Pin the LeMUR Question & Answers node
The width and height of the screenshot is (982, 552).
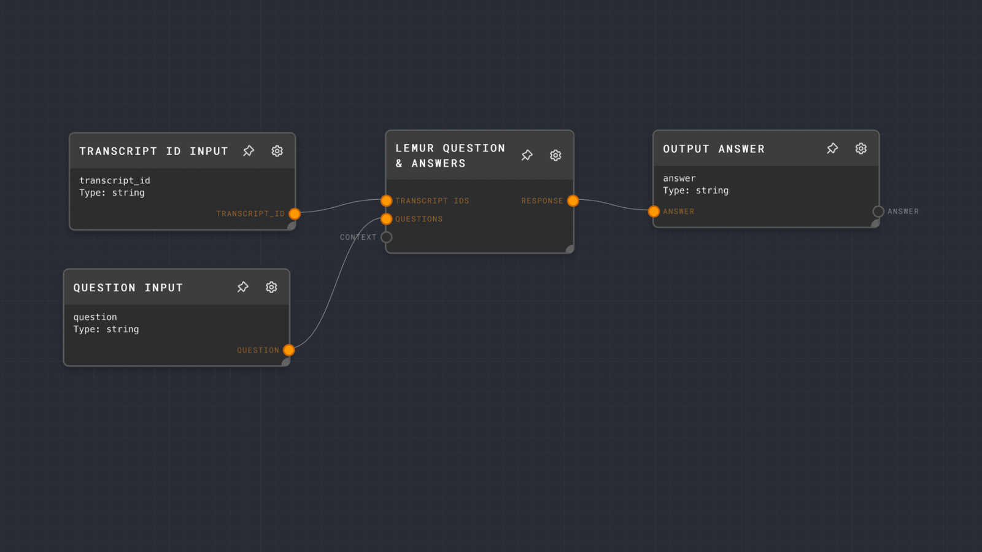527,155
